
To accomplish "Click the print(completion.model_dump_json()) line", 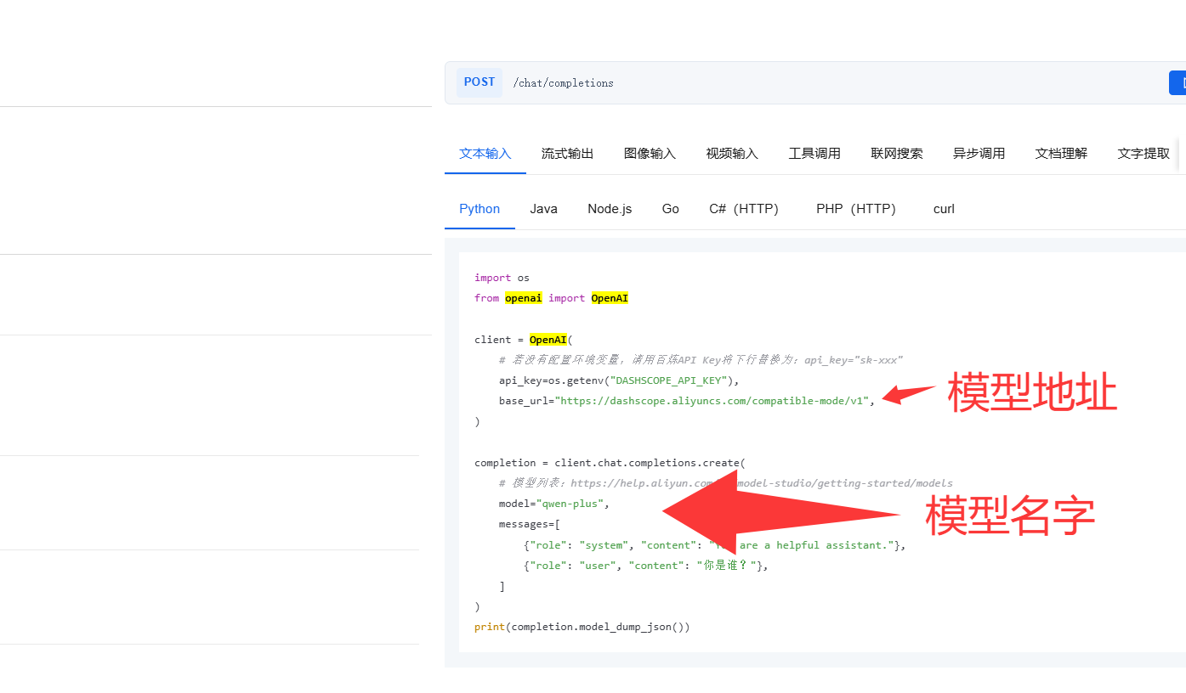I will 582,627.
